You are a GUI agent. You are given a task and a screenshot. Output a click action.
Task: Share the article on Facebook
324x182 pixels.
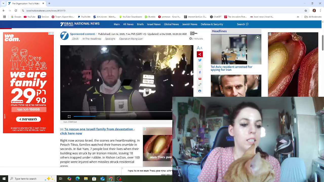200,72
